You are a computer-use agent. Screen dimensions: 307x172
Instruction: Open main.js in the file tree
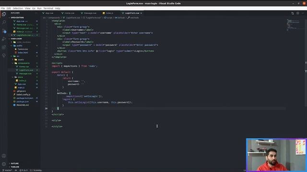(x=21, y=88)
